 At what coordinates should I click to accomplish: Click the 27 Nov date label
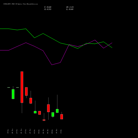pyautogui.click(x=26, y=131)
